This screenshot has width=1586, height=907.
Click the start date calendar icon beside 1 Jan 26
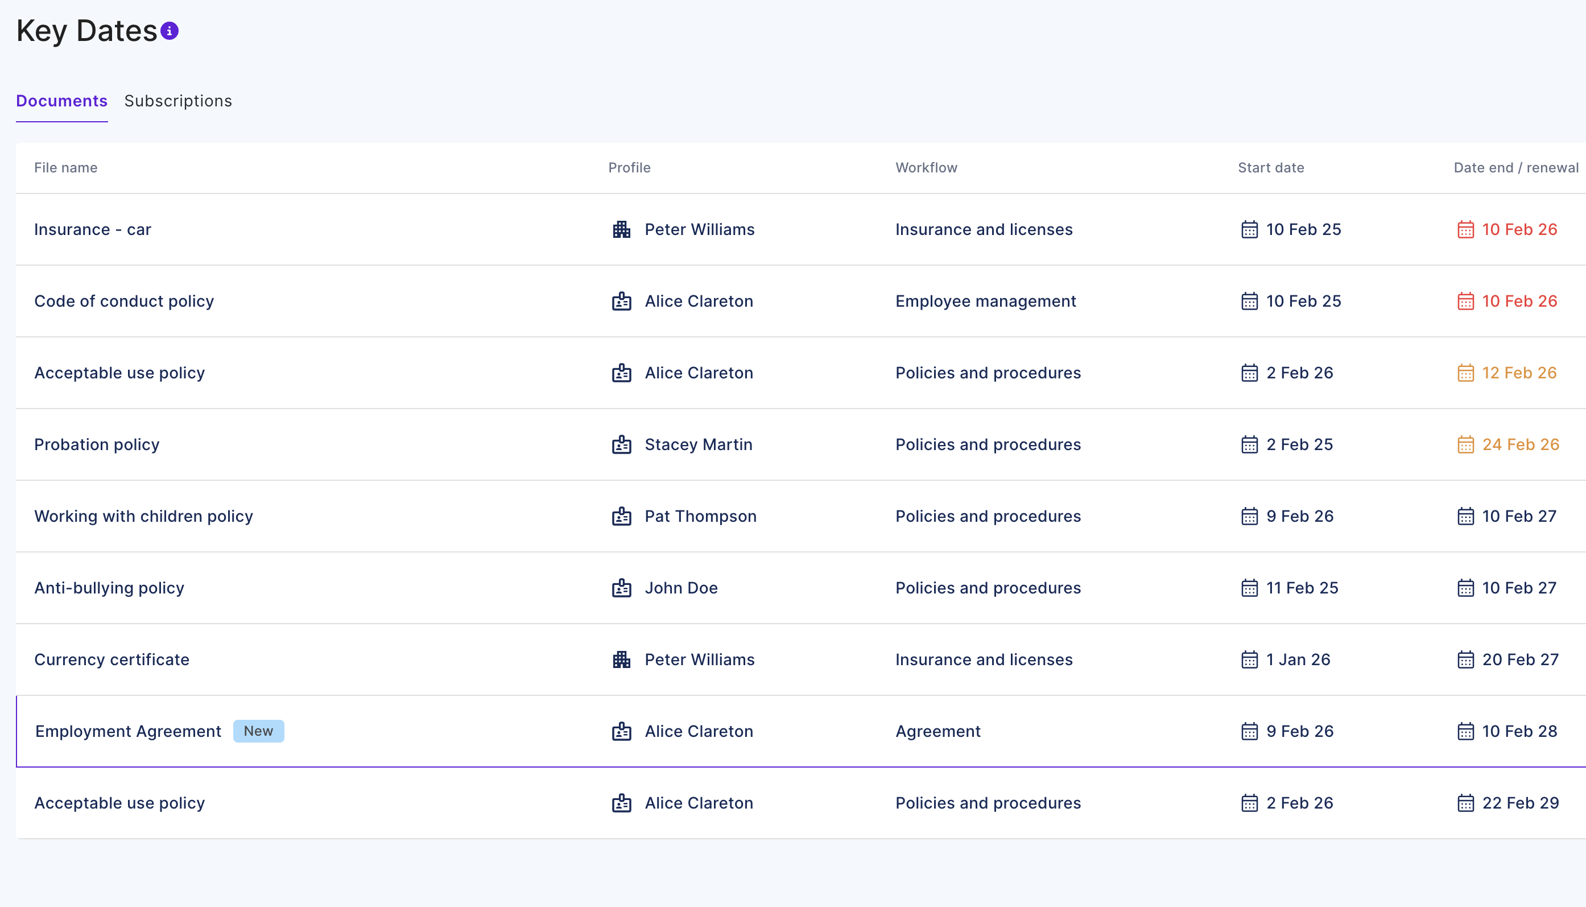pos(1249,659)
